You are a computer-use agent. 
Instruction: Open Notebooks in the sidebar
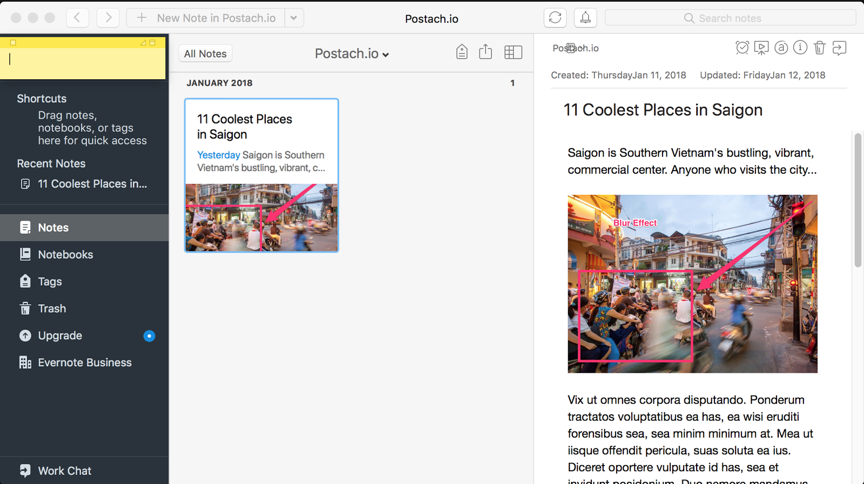point(84,255)
